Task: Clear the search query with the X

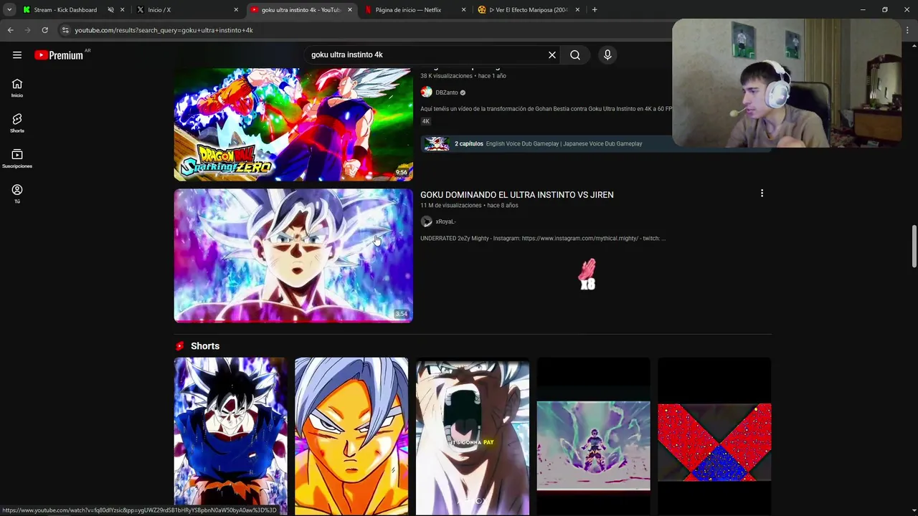Action: (552, 55)
